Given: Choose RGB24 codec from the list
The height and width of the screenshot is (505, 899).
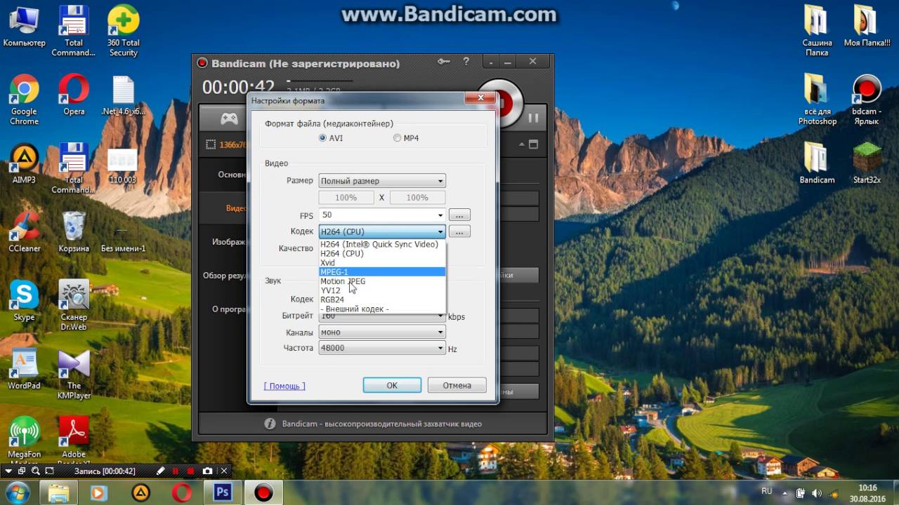Looking at the screenshot, I should 382,299.
